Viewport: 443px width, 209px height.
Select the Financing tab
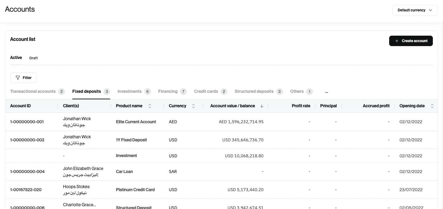tap(172, 92)
